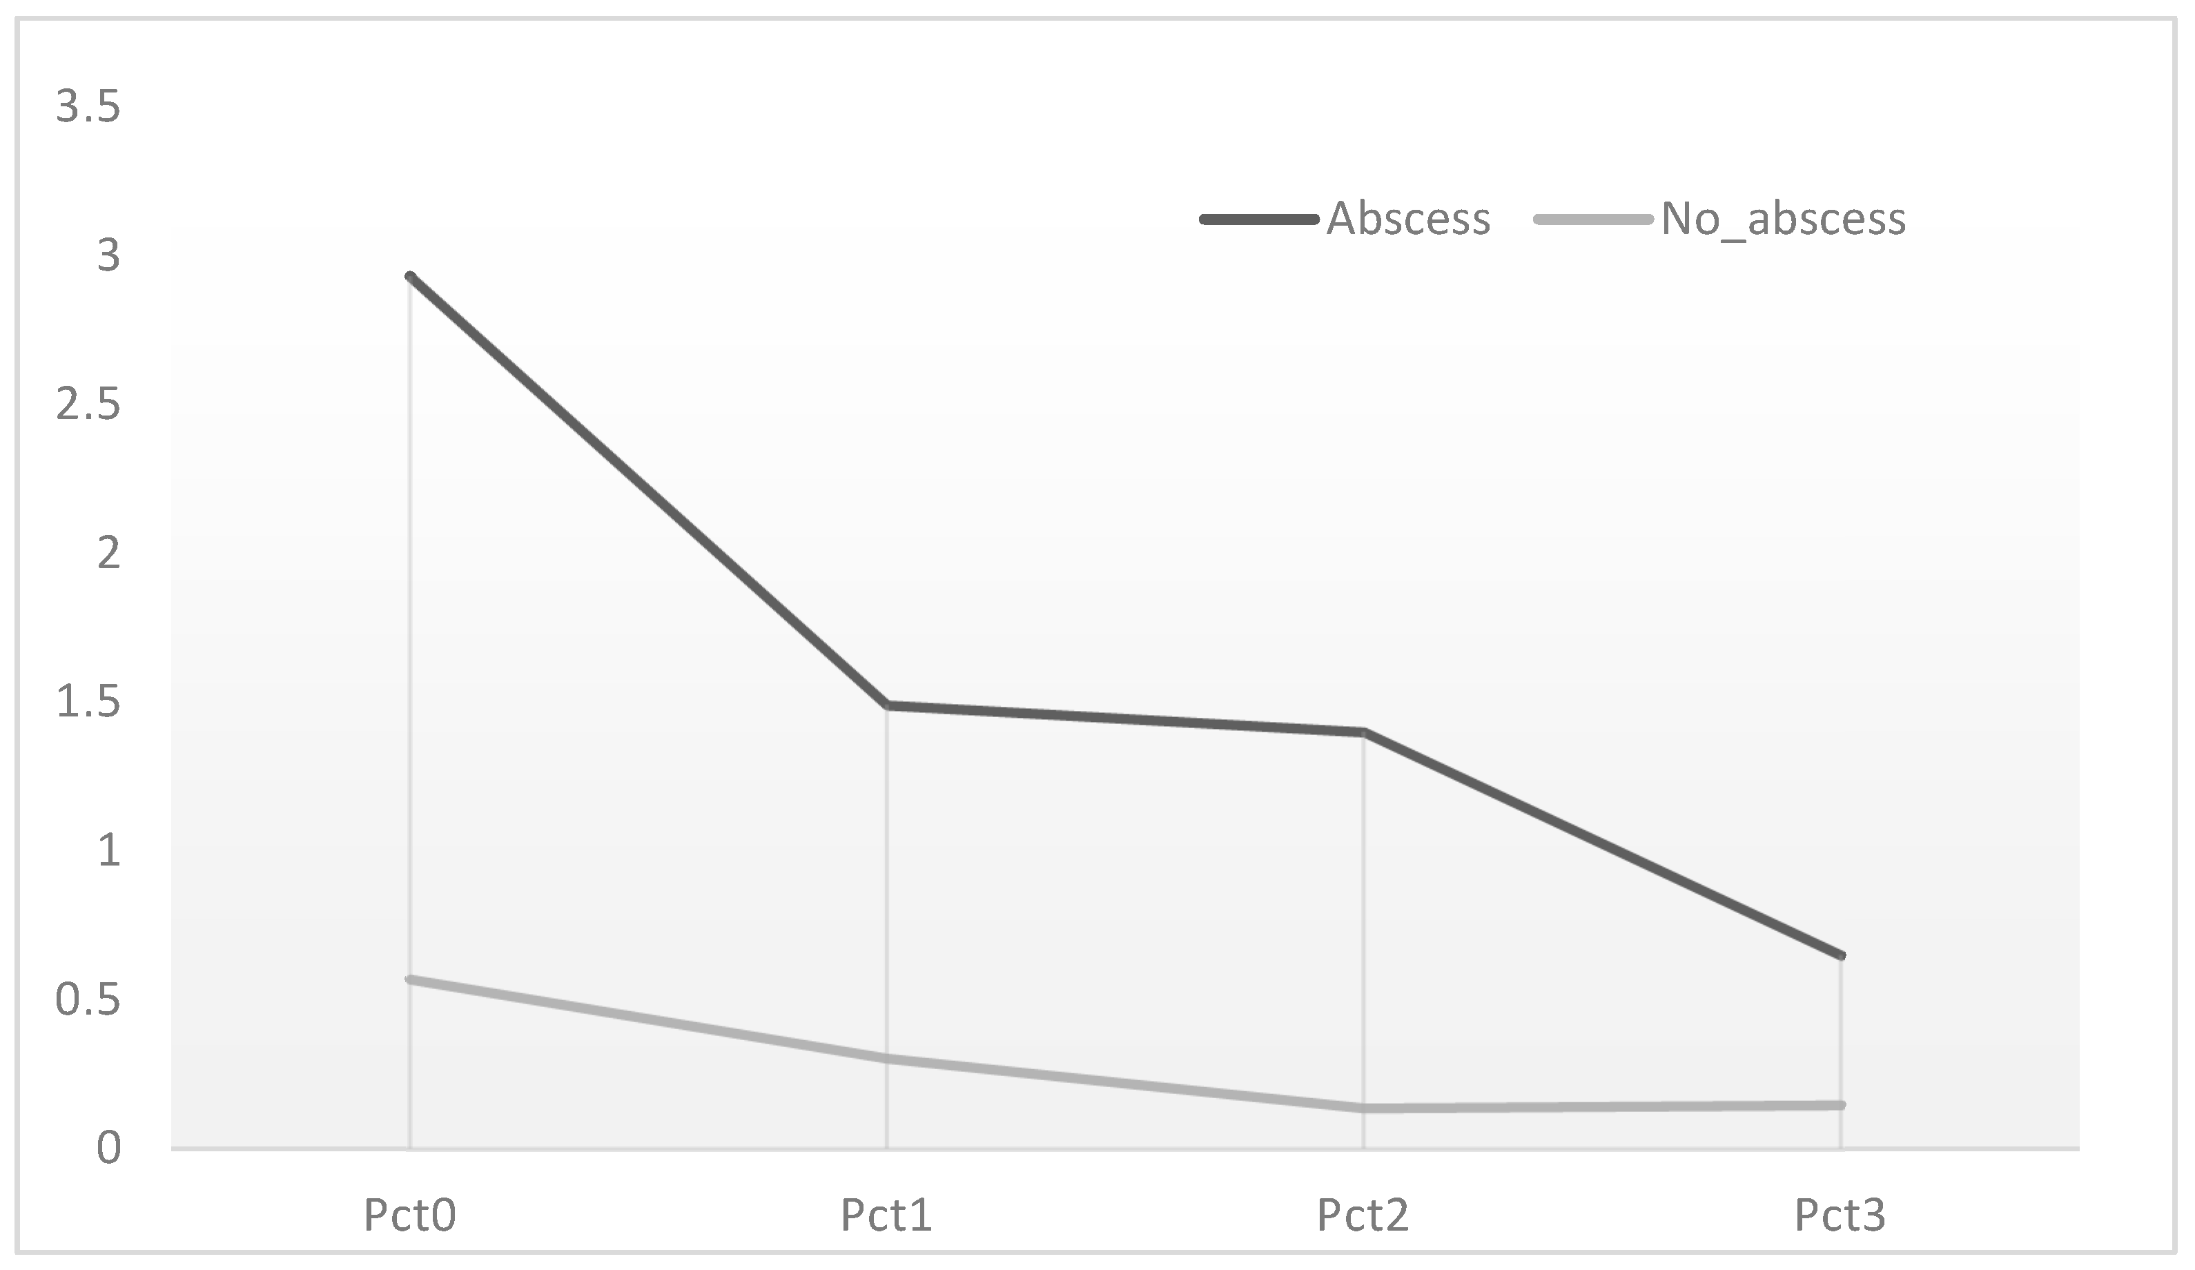
Task: Click the No_abscess legend label
Action: 1783,219
